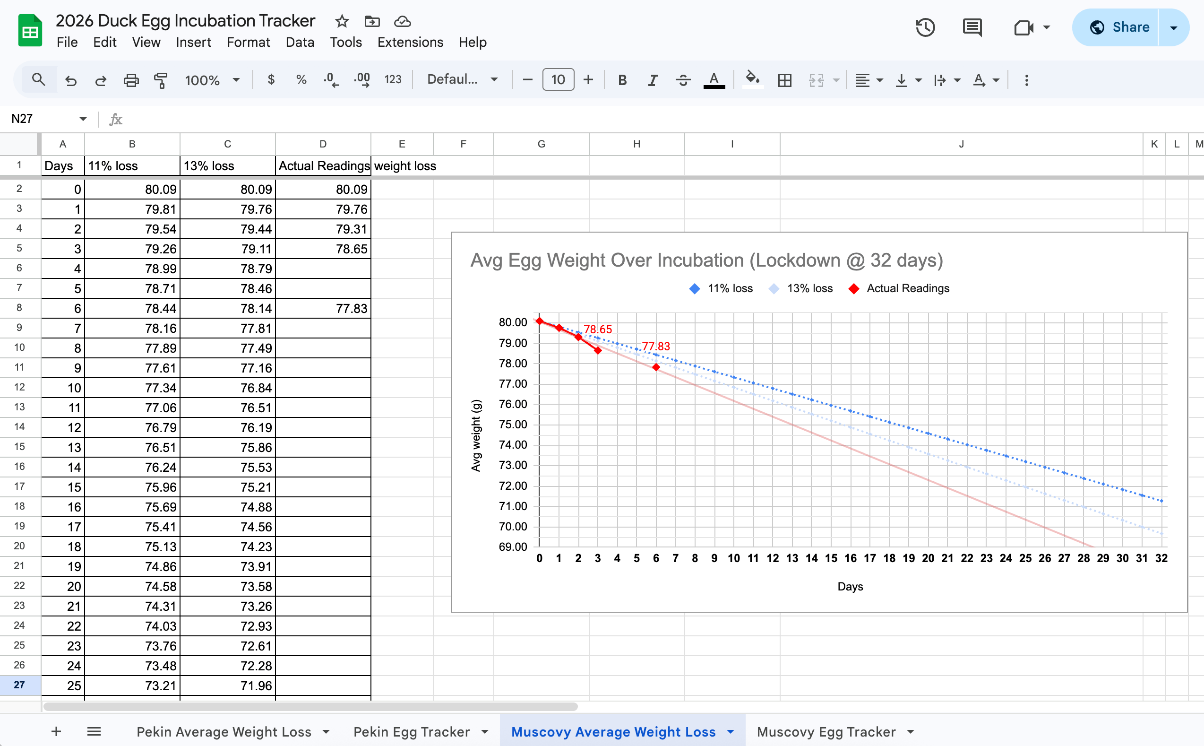Expand the Share options arrow
1204x746 pixels.
click(1173, 27)
